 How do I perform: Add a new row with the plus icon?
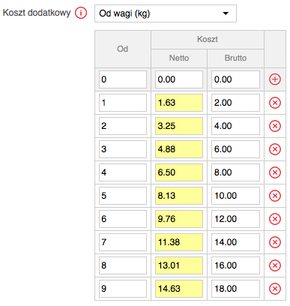[x=275, y=79]
